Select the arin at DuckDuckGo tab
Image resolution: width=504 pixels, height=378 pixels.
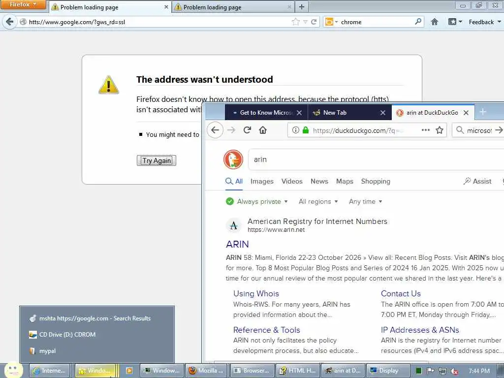click(433, 113)
